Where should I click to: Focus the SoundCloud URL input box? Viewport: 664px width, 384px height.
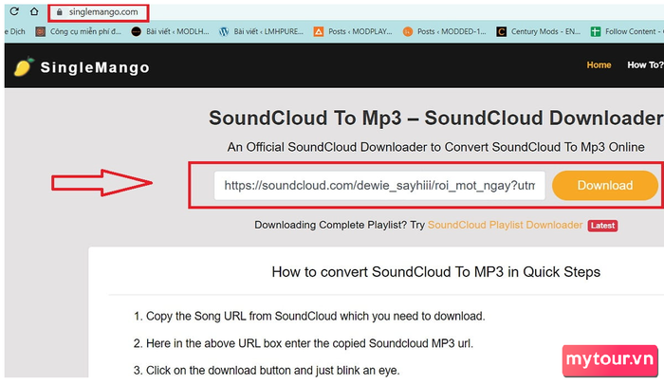[379, 186]
